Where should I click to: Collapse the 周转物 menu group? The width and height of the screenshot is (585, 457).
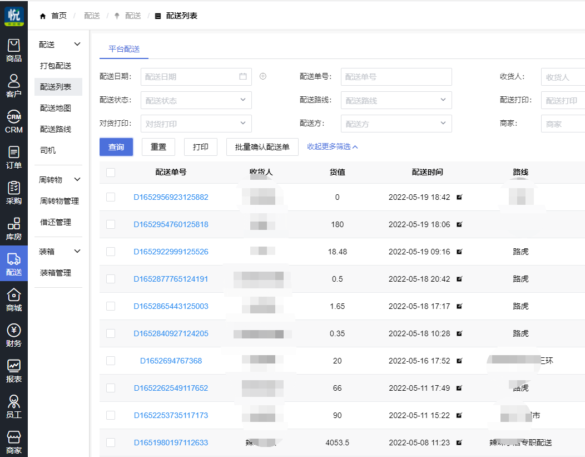pyautogui.click(x=77, y=179)
